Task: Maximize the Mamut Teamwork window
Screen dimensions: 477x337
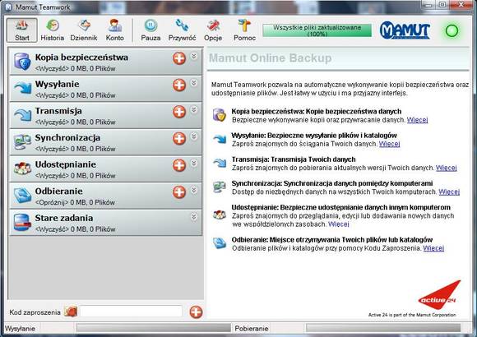Action: [442, 5]
